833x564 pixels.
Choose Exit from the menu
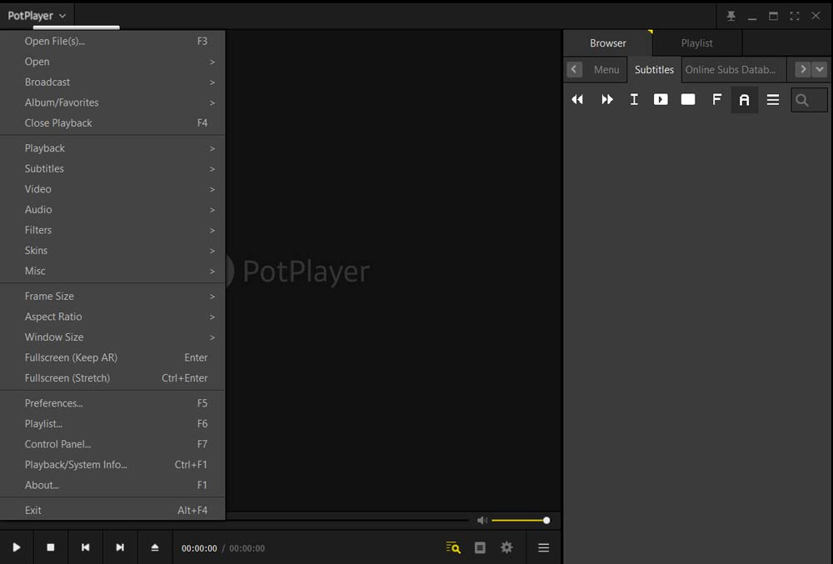112,510
